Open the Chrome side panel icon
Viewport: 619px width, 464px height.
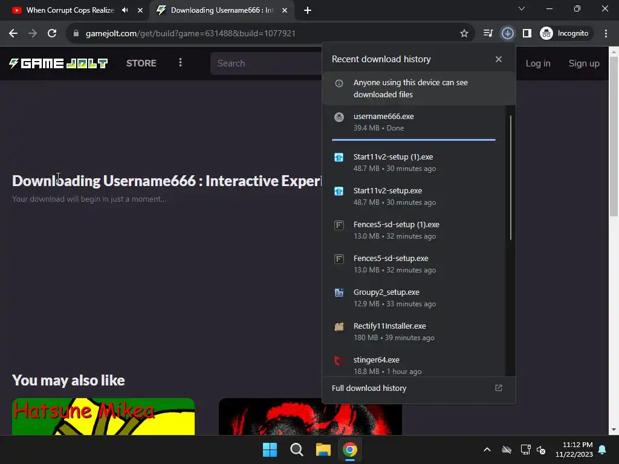point(527,34)
